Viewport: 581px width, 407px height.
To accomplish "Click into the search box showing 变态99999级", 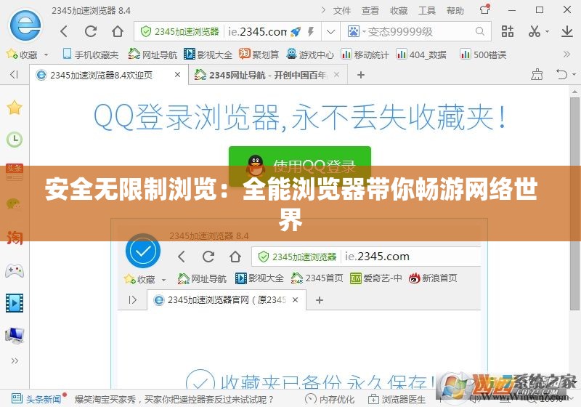I will click(x=415, y=31).
